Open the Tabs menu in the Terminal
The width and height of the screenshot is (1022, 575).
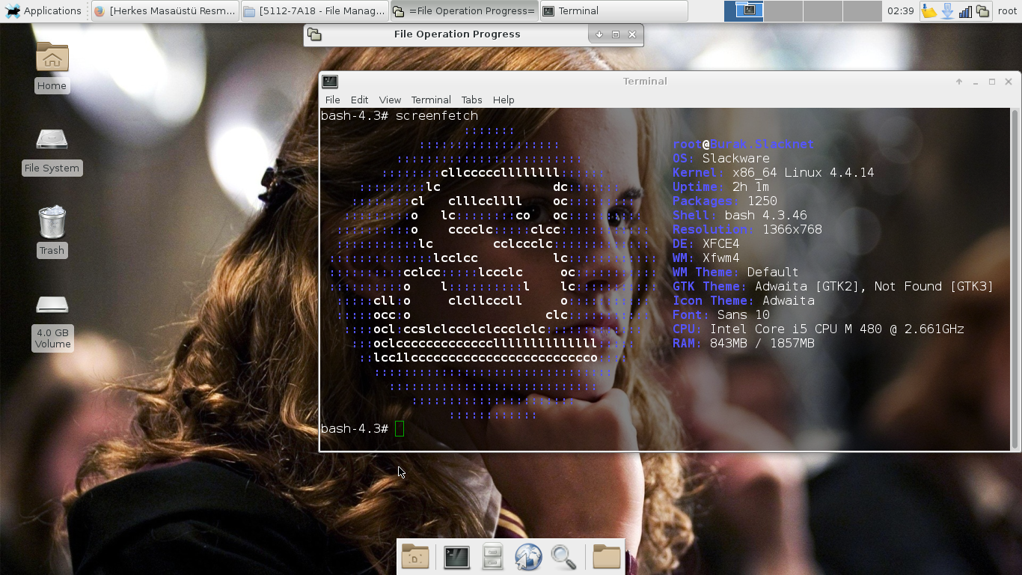pyautogui.click(x=471, y=100)
